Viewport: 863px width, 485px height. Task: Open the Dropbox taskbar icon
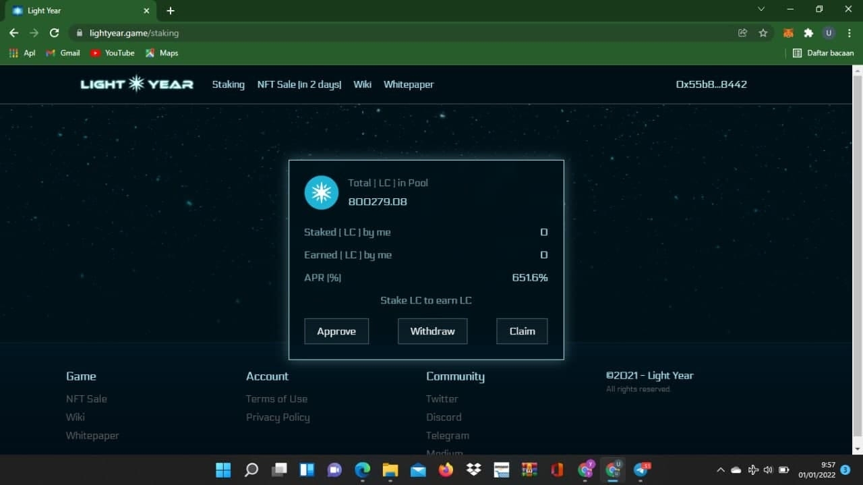(x=474, y=469)
